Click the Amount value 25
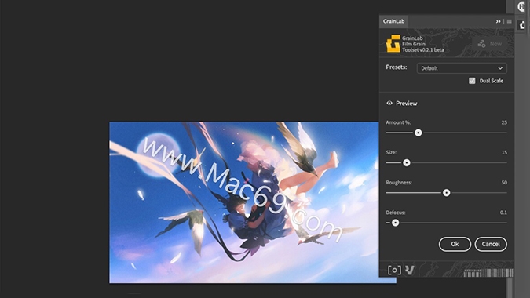Viewport: 530px width, 298px height. coord(504,122)
